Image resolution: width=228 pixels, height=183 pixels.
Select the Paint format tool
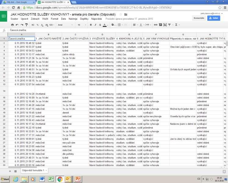coord(27,25)
